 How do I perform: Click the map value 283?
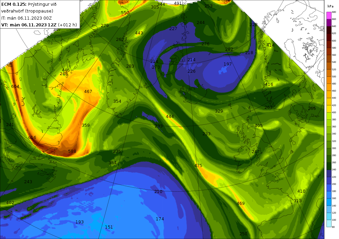click(130, 66)
